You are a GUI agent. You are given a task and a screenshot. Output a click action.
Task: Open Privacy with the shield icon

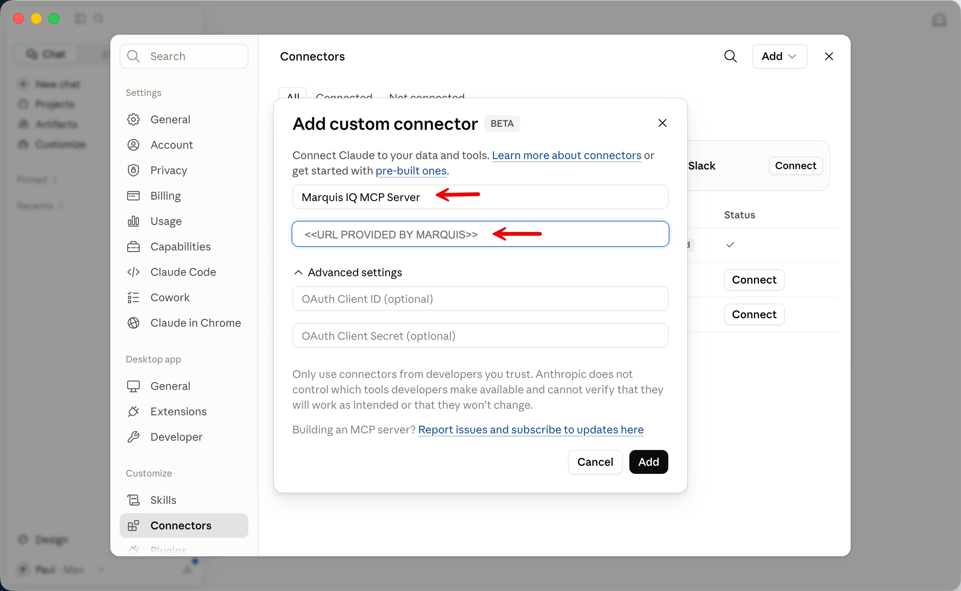point(133,170)
